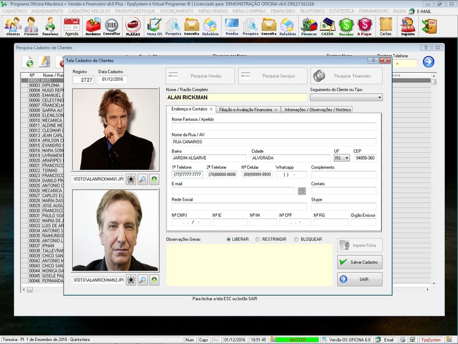Click Relatório printer icon after Menu OS
The width and height of the screenshot is (458, 344).
pyautogui.click(x=210, y=26)
